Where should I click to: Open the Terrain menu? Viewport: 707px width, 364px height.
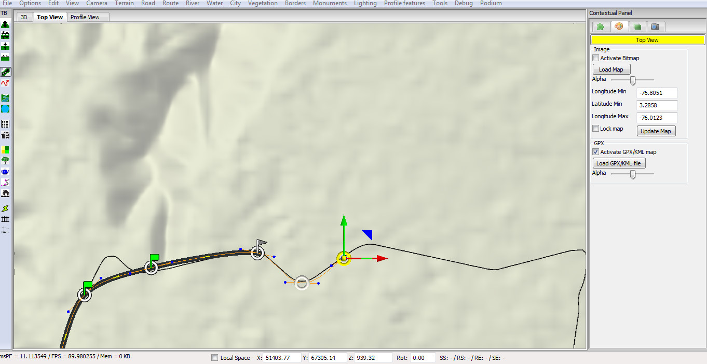[124, 3]
